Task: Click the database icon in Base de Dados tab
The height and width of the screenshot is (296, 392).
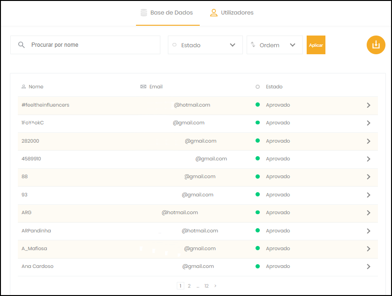Action: click(x=143, y=13)
